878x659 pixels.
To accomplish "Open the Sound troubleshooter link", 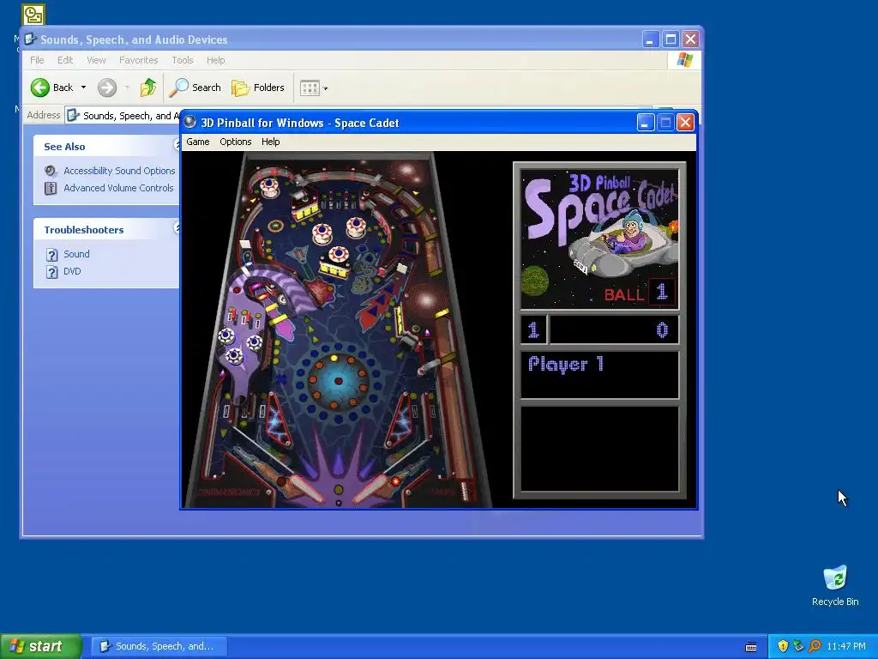I will [76, 254].
